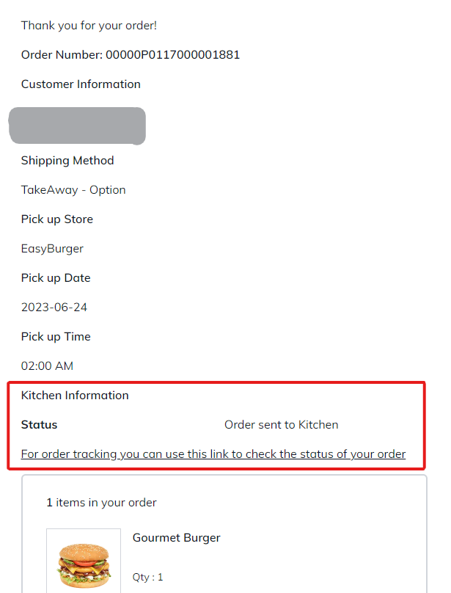The height and width of the screenshot is (593, 451).
Task: Click the Gourmet Burger product image
Action: pos(84,562)
